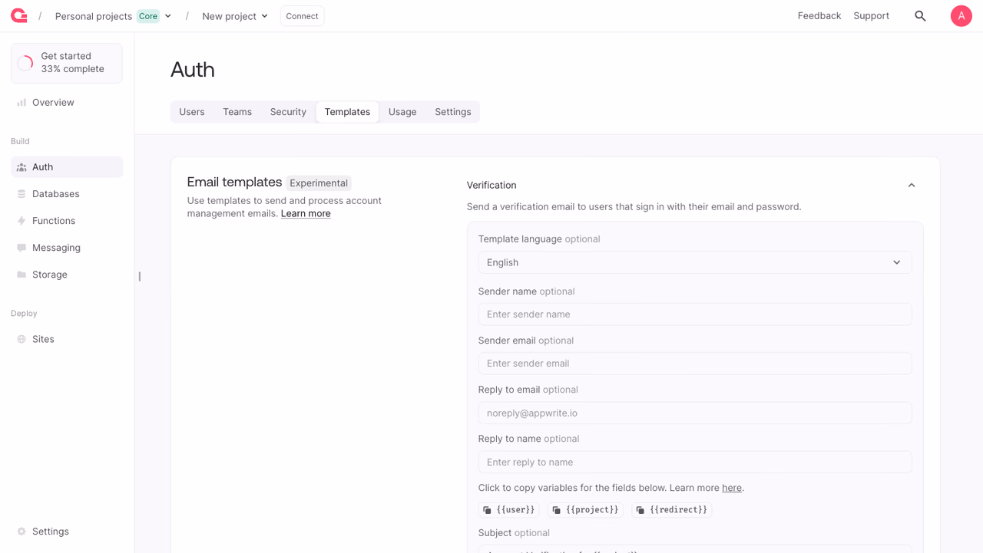Open the auth Settings tab
This screenshot has width=983, height=553.
coord(453,112)
